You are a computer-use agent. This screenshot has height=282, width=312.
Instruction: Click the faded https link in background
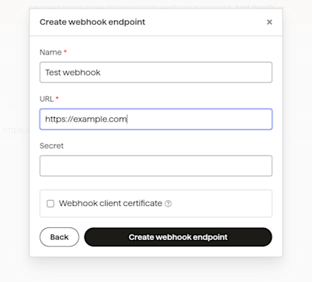click(x=16, y=130)
